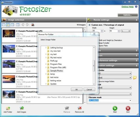Open the output format dropdown
The height and width of the screenshot is (117, 140).
click(130, 88)
